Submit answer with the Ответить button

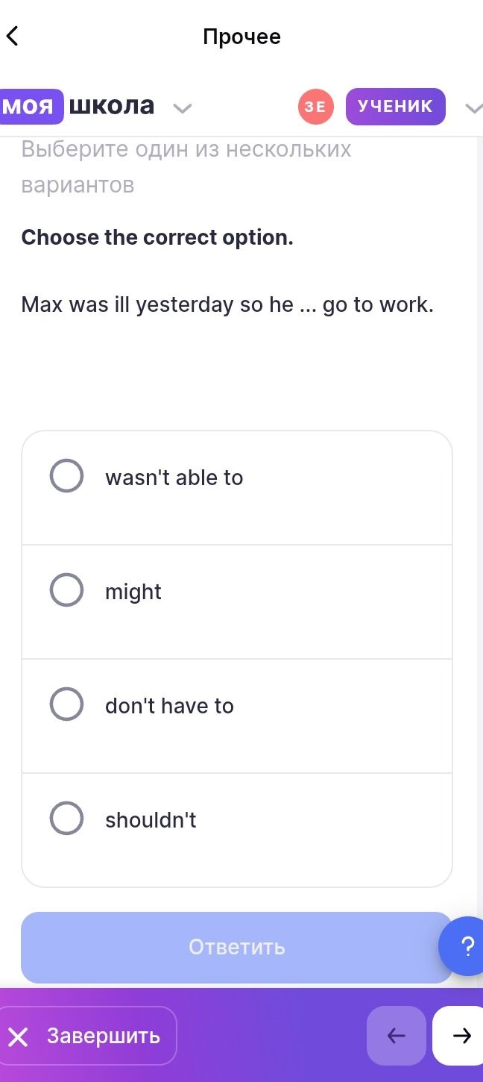237,947
